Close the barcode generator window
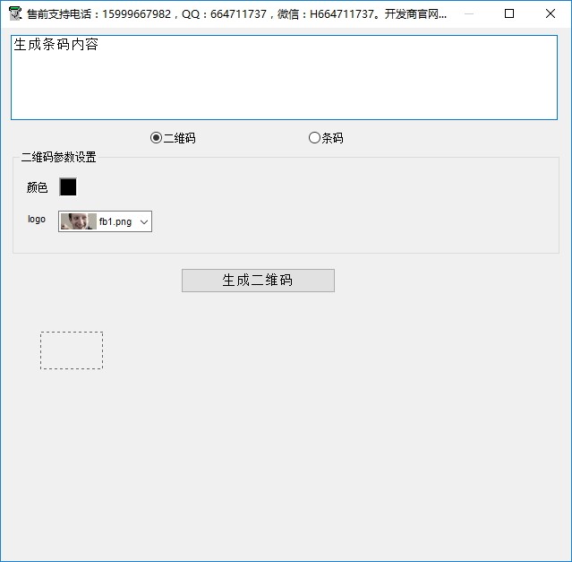This screenshot has height=562, width=572. click(551, 13)
